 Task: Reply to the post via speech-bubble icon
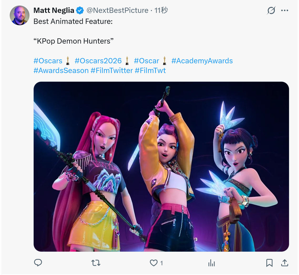(38, 263)
